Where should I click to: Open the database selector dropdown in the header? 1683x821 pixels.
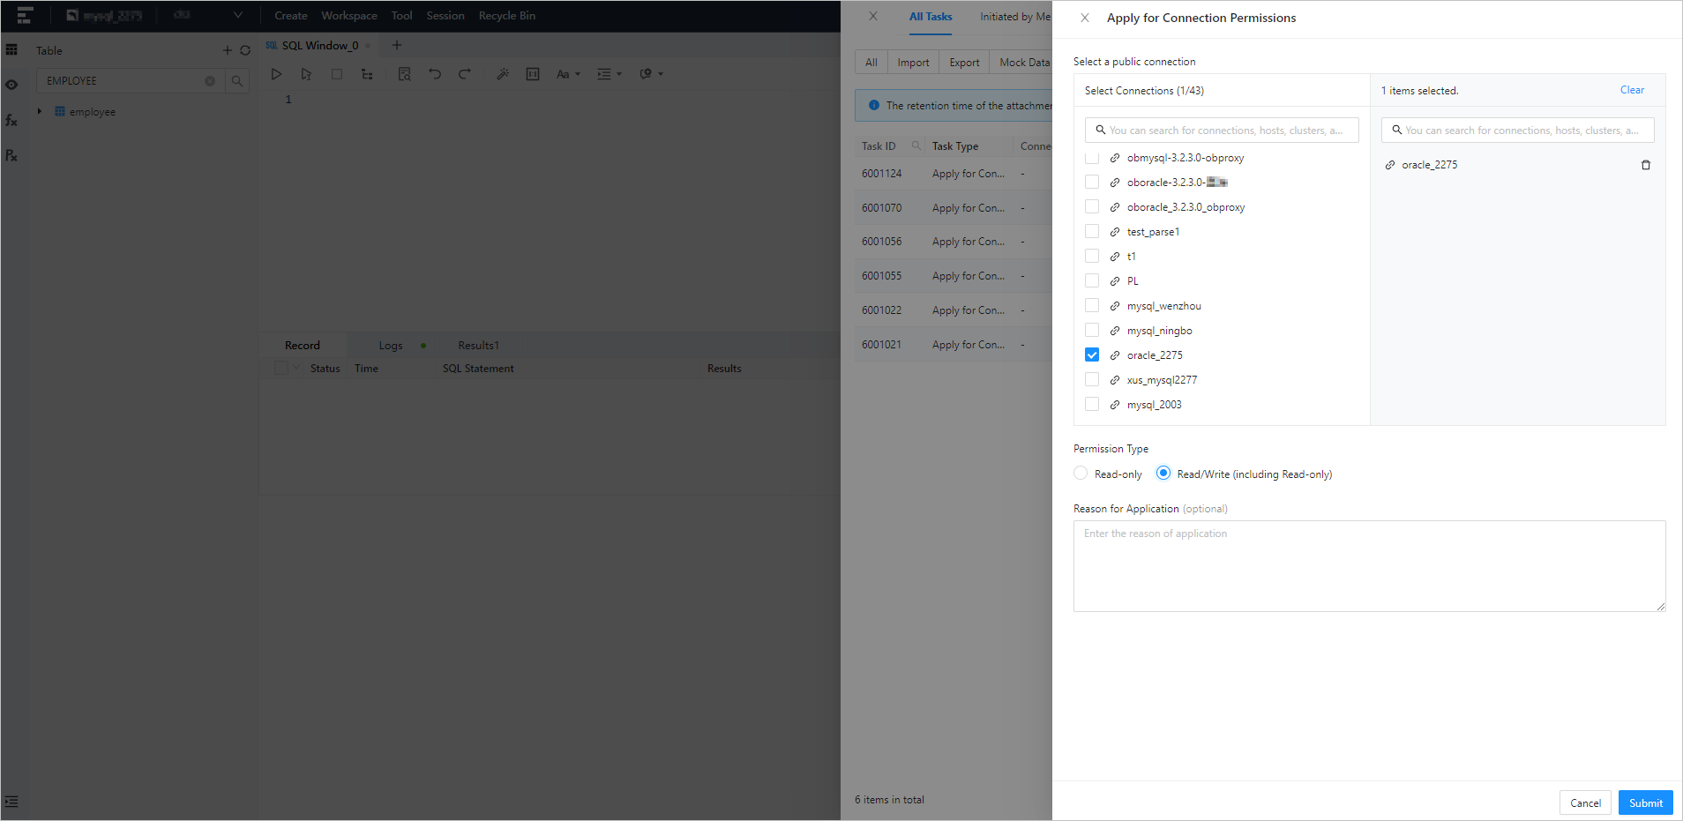238,15
